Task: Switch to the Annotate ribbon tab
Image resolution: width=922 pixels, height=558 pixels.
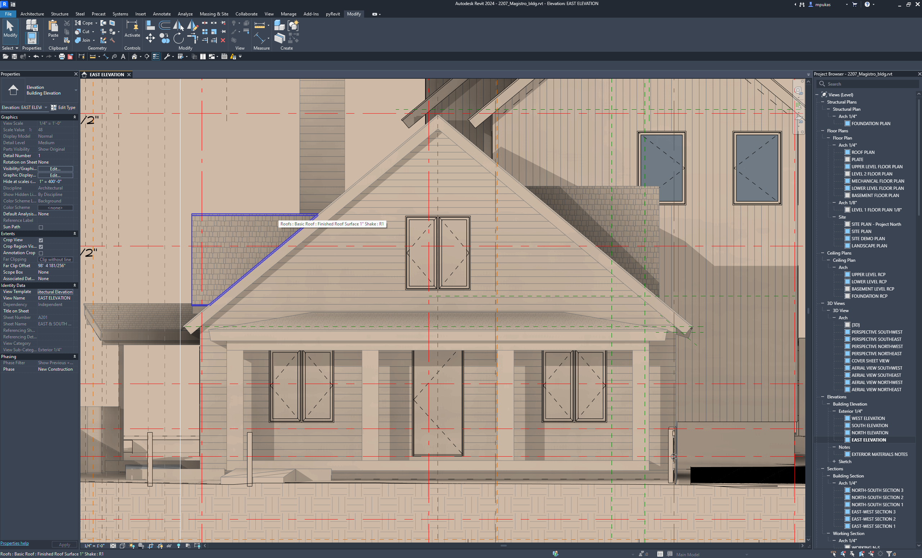Action: (162, 14)
